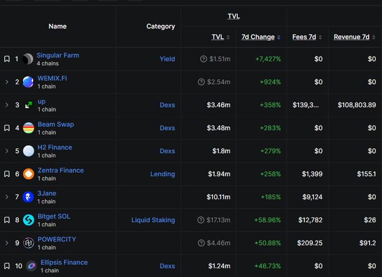Open the POWERCITY protocol link
382x277 pixels.
tap(57, 239)
